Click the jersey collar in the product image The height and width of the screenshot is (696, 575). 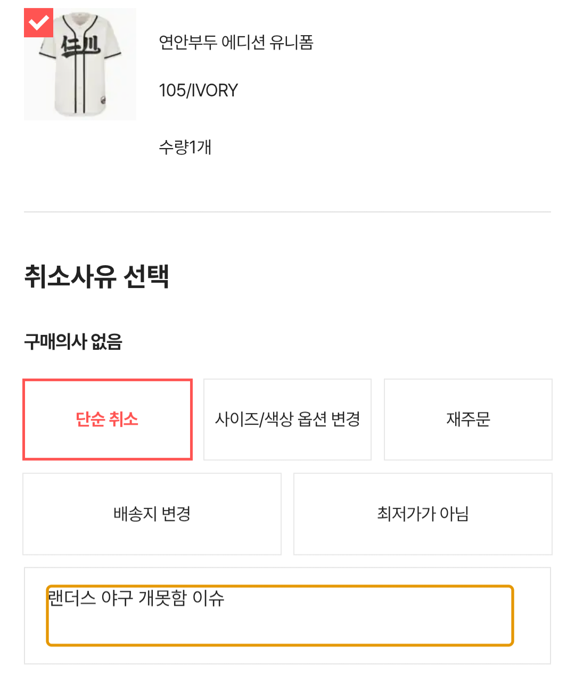80,20
